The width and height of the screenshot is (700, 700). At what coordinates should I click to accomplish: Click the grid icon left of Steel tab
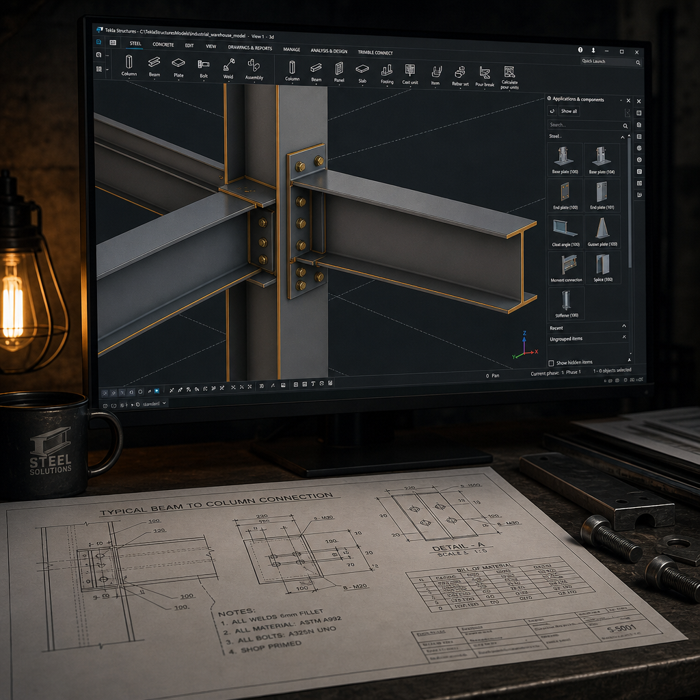[x=113, y=42]
